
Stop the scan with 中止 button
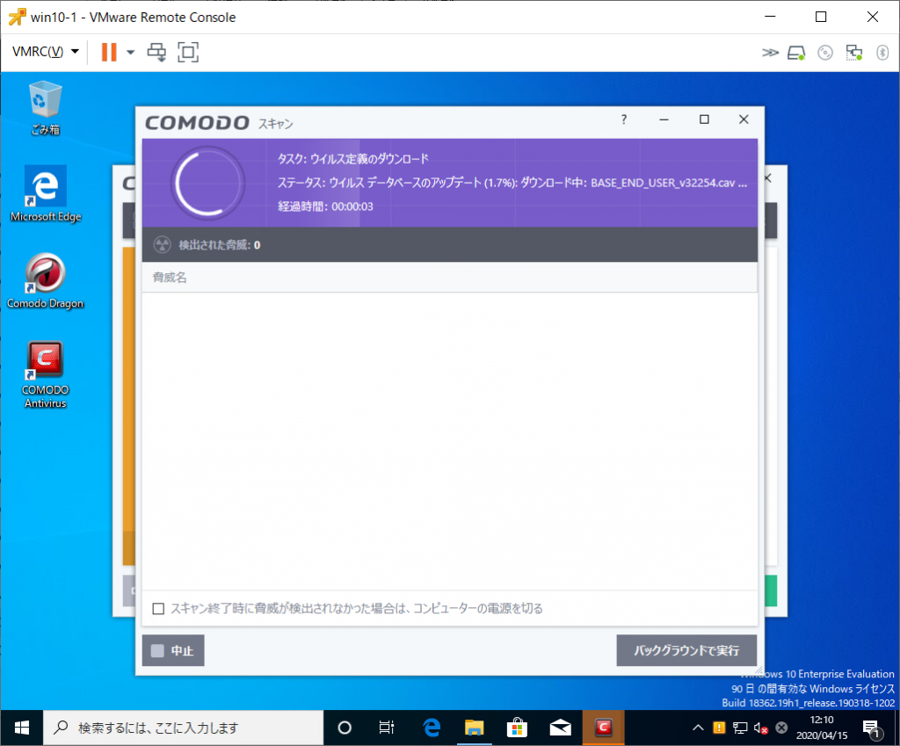click(173, 650)
